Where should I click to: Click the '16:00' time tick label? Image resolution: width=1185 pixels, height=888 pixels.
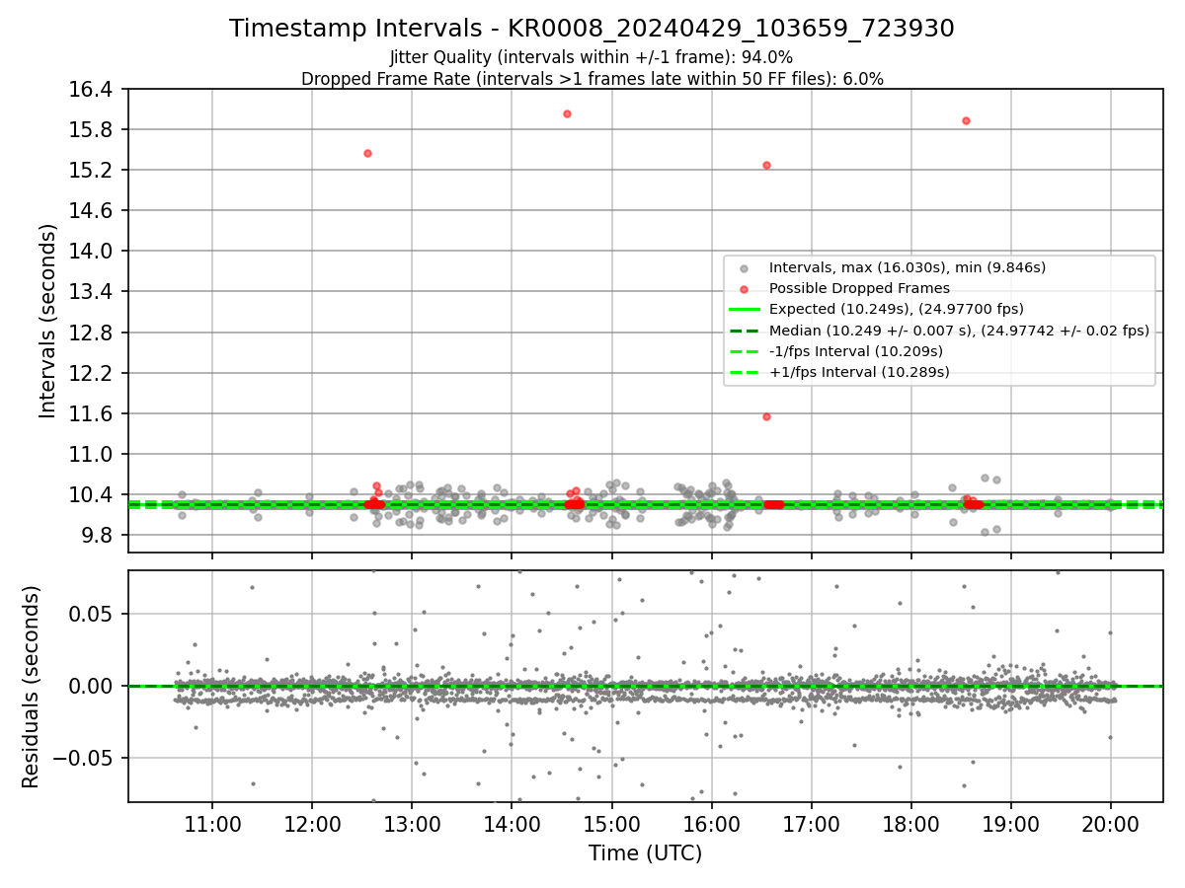[711, 823]
